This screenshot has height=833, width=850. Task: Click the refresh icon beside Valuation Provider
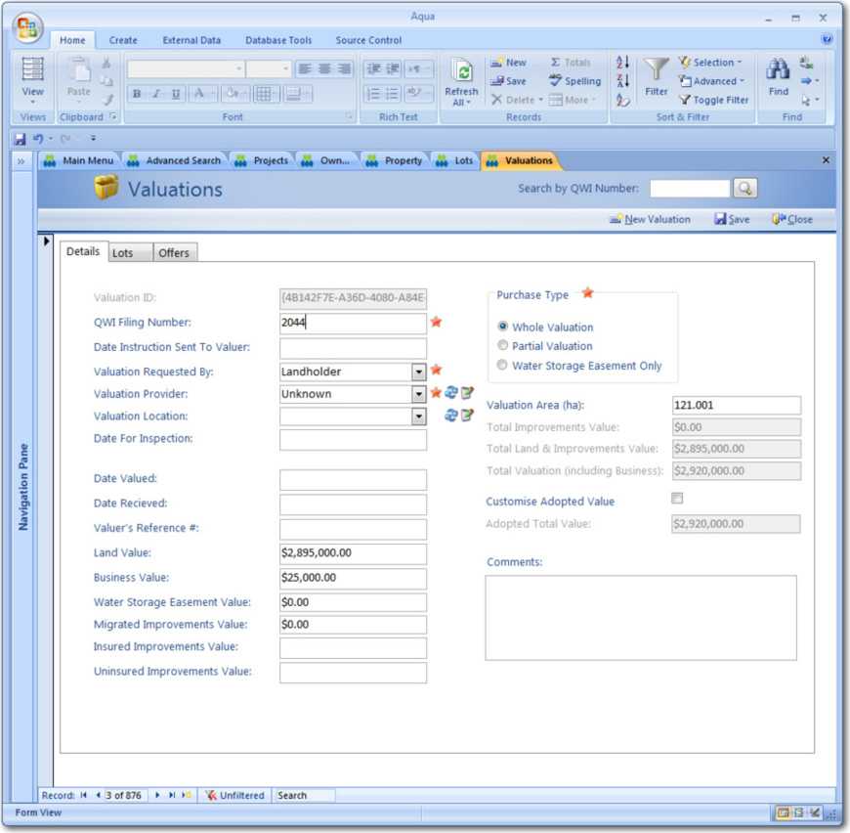coord(451,393)
